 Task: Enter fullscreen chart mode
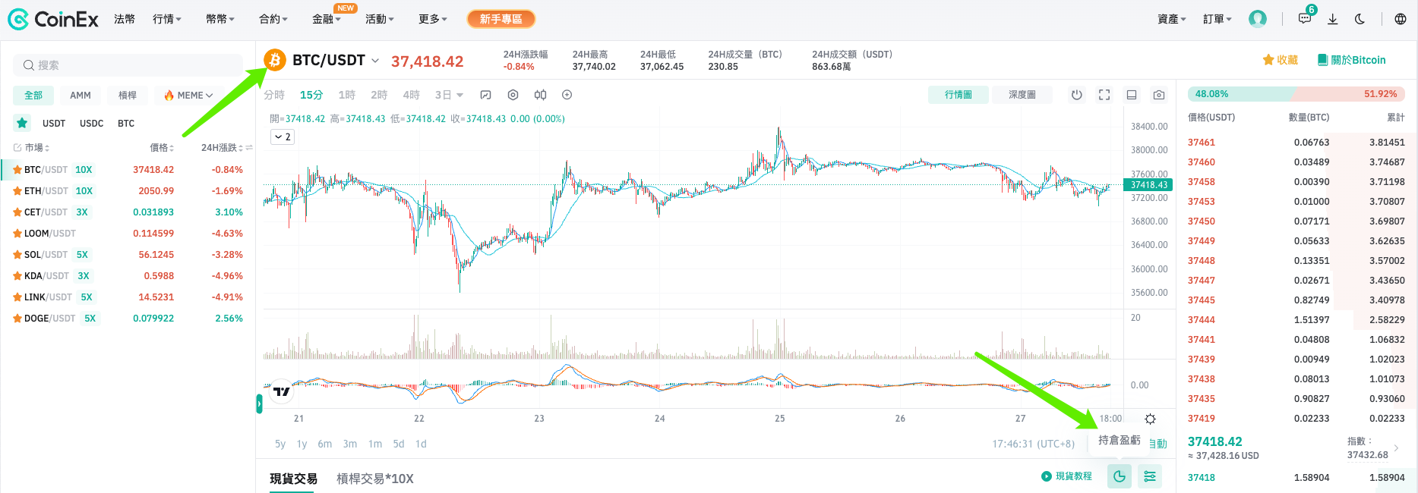pos(1104,95)
